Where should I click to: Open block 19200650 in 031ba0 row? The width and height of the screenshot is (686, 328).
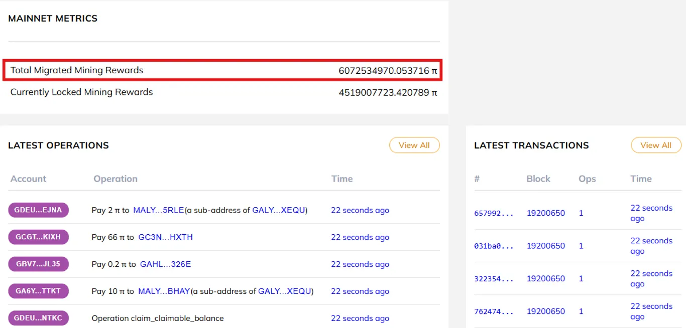click(x=546, y=246)
